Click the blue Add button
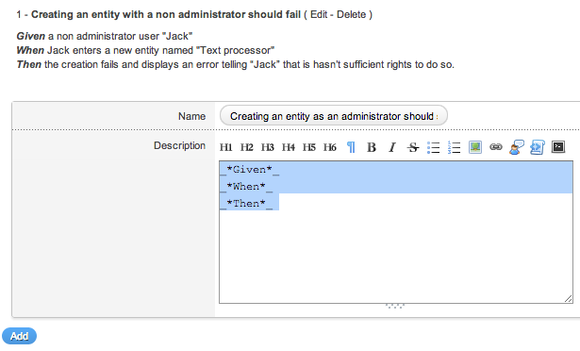This screenshot has height=351, width=580. pos(19,336)
